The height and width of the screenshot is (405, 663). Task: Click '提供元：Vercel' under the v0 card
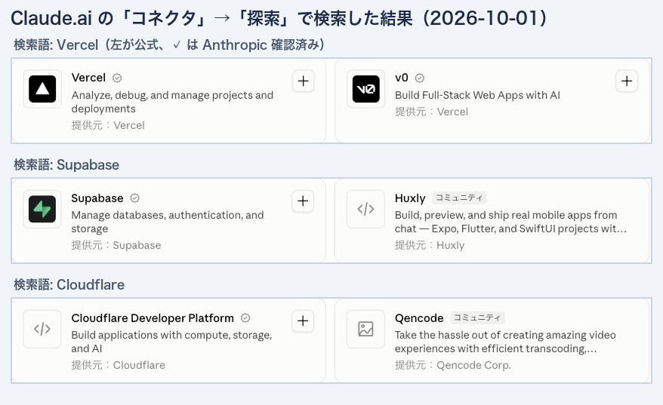(x=431, y=112)
